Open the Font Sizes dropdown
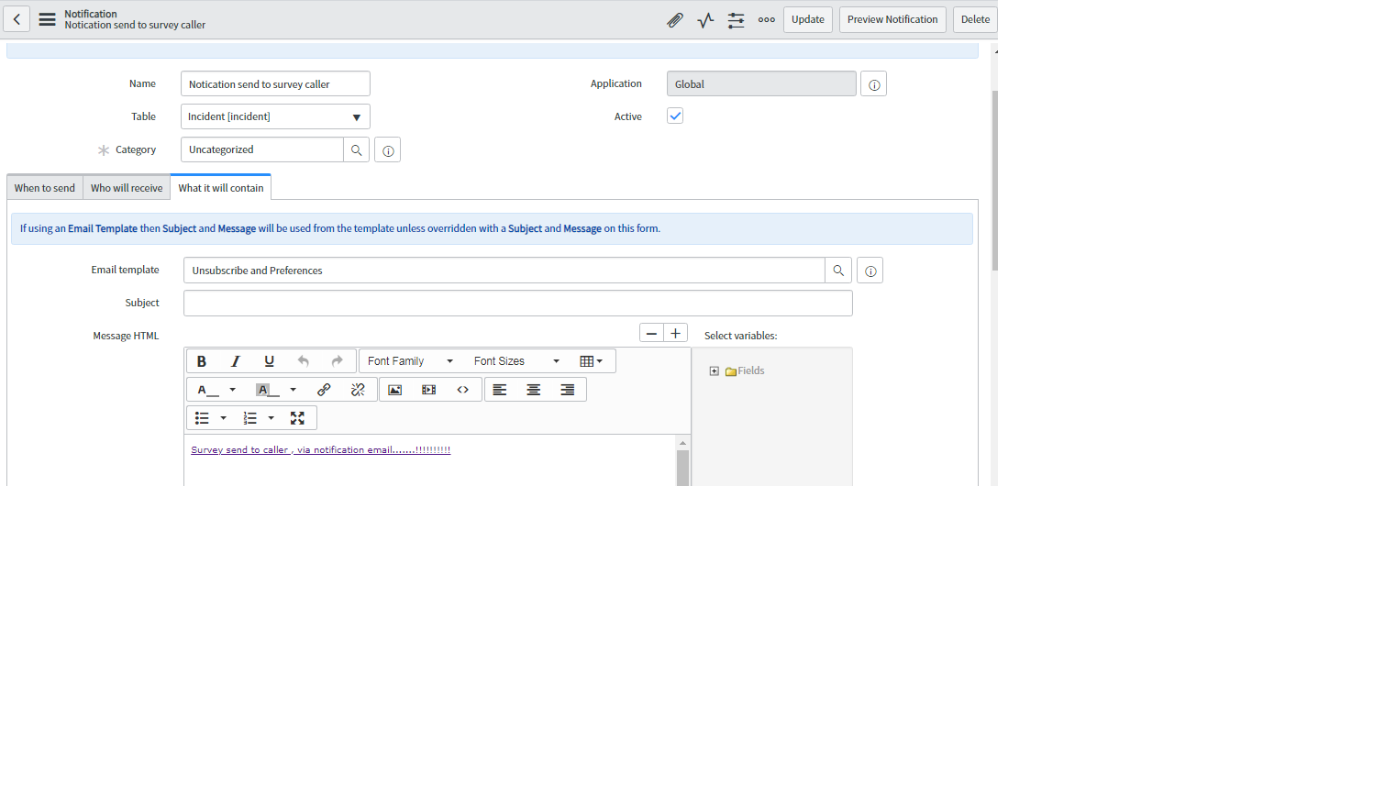Viewport: 1374px width, 785px height. 516,361
